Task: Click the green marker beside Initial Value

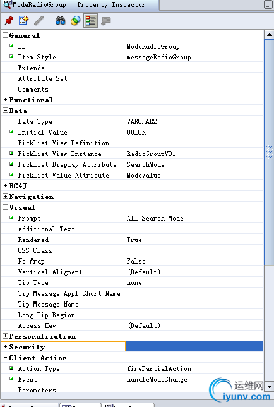Action: tap(11, 131)
